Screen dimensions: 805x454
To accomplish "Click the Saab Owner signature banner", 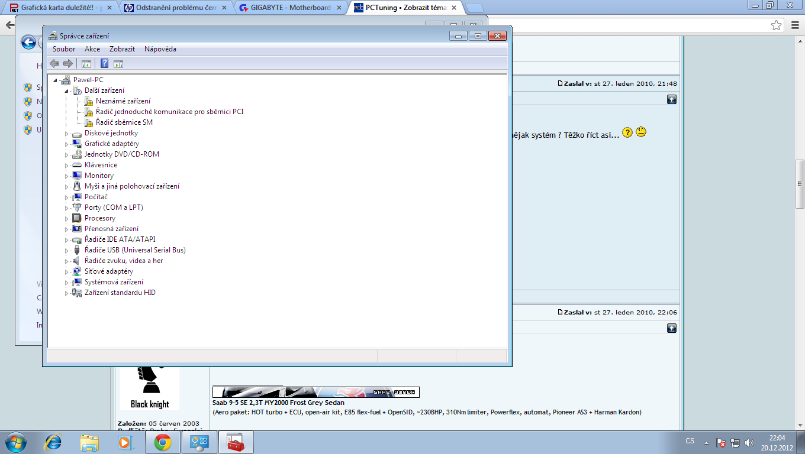I will 316,392.
